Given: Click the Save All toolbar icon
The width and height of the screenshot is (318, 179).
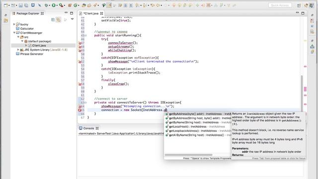Looking at the screenshot, I should tap(26, 5).
